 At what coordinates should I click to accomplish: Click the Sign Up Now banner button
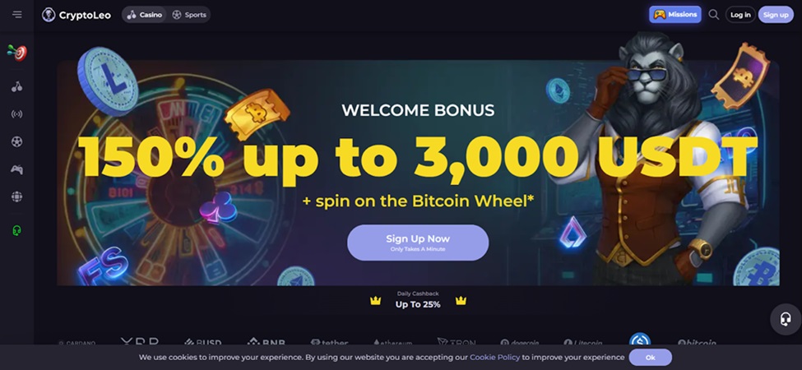coord(418,243)
